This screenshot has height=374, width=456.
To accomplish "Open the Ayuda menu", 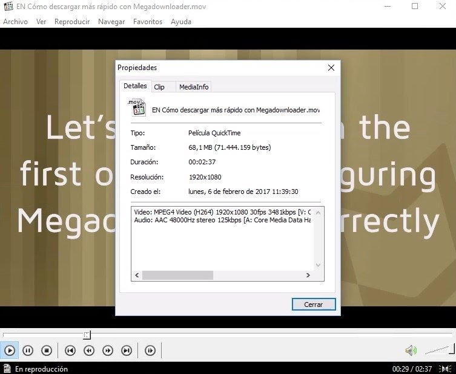I will click(181, 22).
